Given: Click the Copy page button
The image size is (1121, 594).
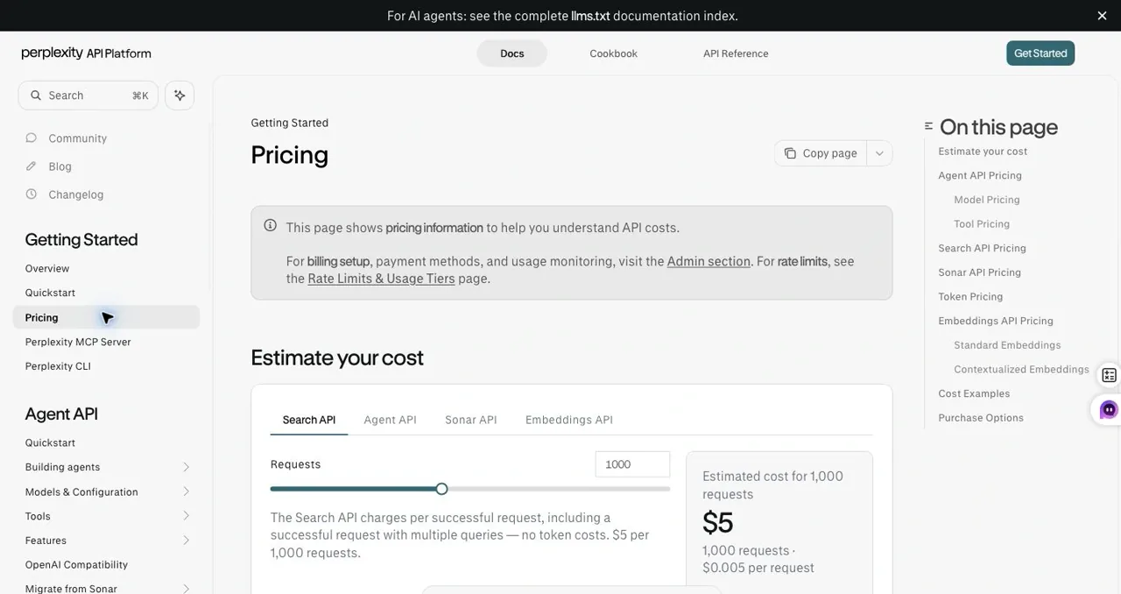Looking at the screenshot, I should 821,153.
